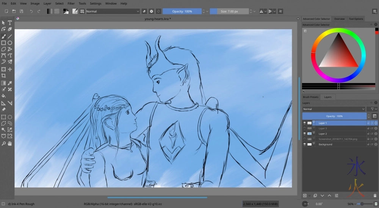Switch to the Tool Options tab

(356, 19)
